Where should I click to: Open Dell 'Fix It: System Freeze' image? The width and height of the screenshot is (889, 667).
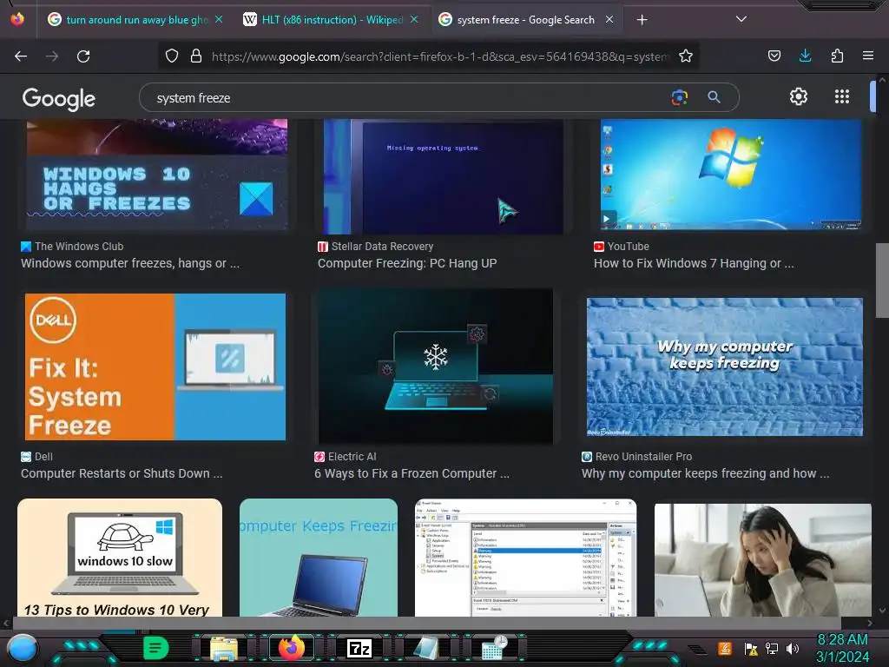point(155,367)
